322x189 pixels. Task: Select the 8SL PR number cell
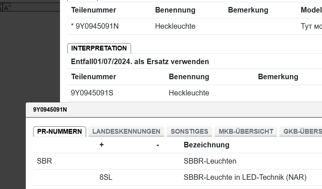click(x=106, y=177)
